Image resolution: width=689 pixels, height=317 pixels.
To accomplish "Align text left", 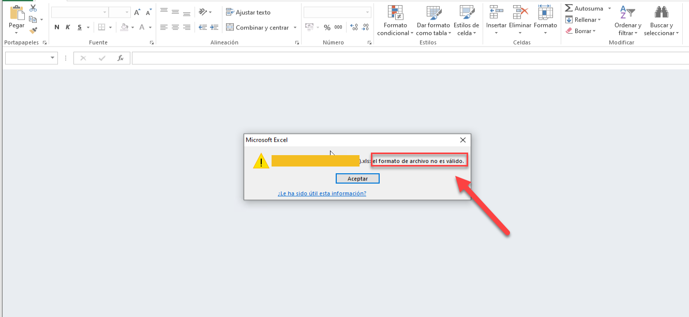I will (x=164, y=27).
